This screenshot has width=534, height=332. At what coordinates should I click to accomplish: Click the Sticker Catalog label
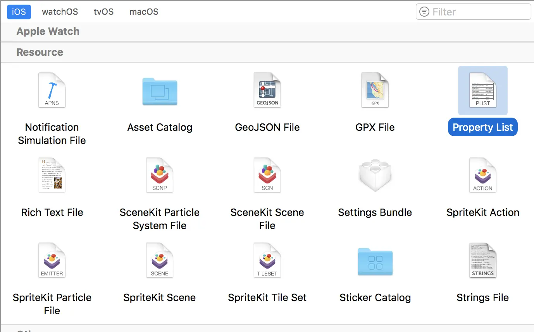click(x=375, y=298)
